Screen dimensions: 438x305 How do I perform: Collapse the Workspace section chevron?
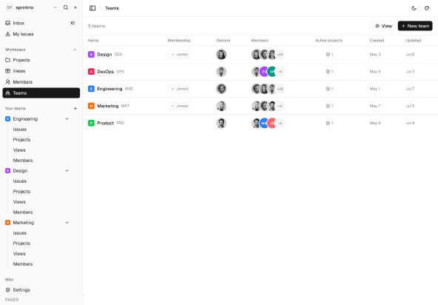point(75,50)
